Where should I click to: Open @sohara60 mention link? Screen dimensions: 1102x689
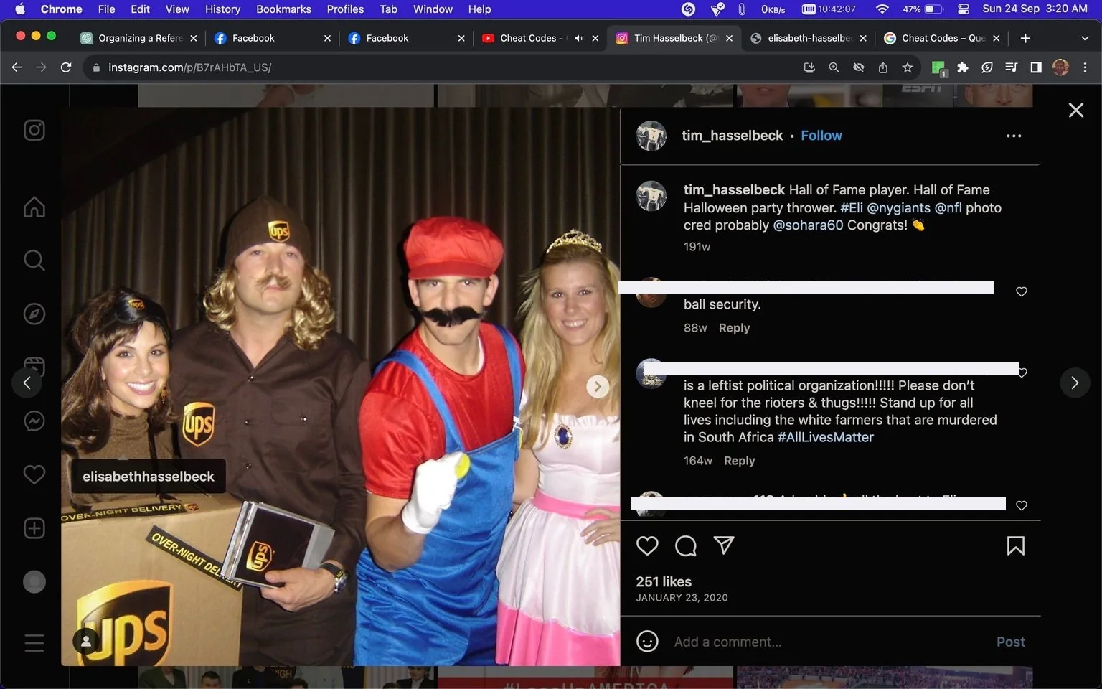[808, 225]
